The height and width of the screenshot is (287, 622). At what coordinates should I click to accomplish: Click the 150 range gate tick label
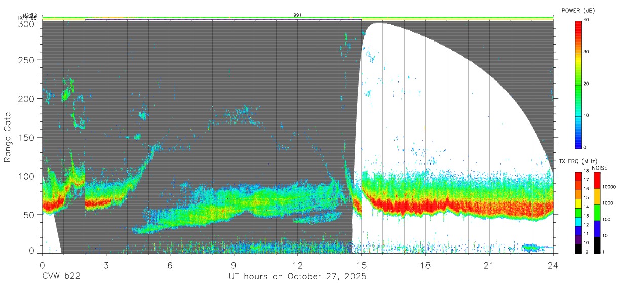pyautogui.click(x=26, y=137)
